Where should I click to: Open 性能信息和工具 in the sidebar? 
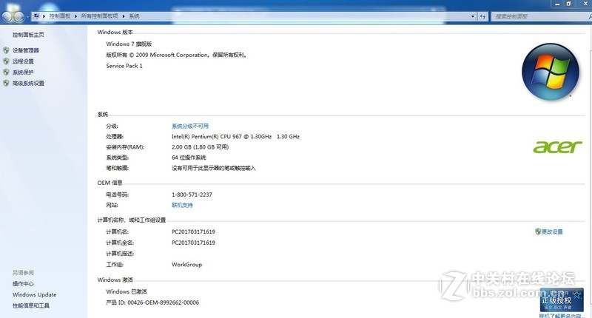click(x=31, y=305)
